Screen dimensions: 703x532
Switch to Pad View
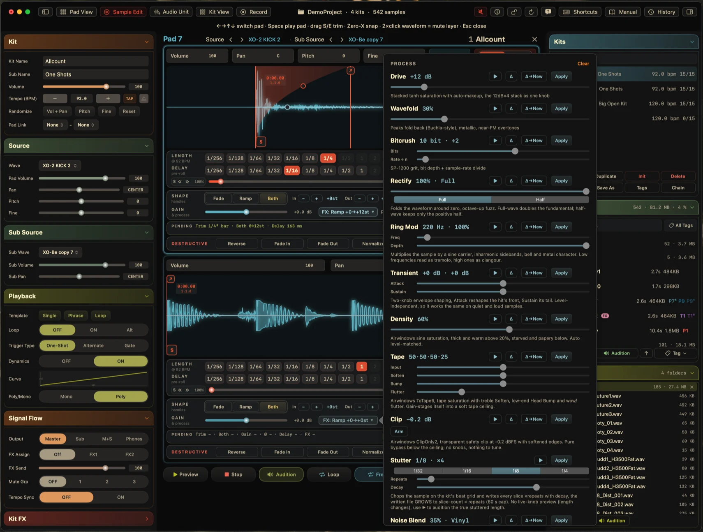76,12
